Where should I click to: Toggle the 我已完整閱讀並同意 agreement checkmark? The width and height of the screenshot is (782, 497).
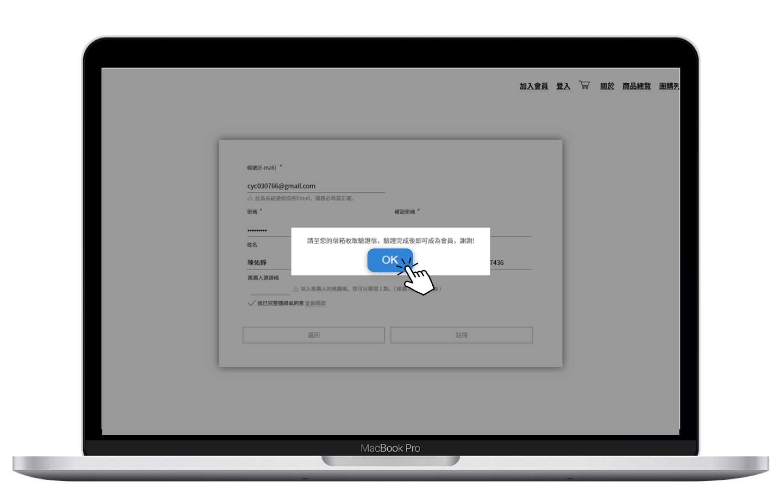[252, 303]
